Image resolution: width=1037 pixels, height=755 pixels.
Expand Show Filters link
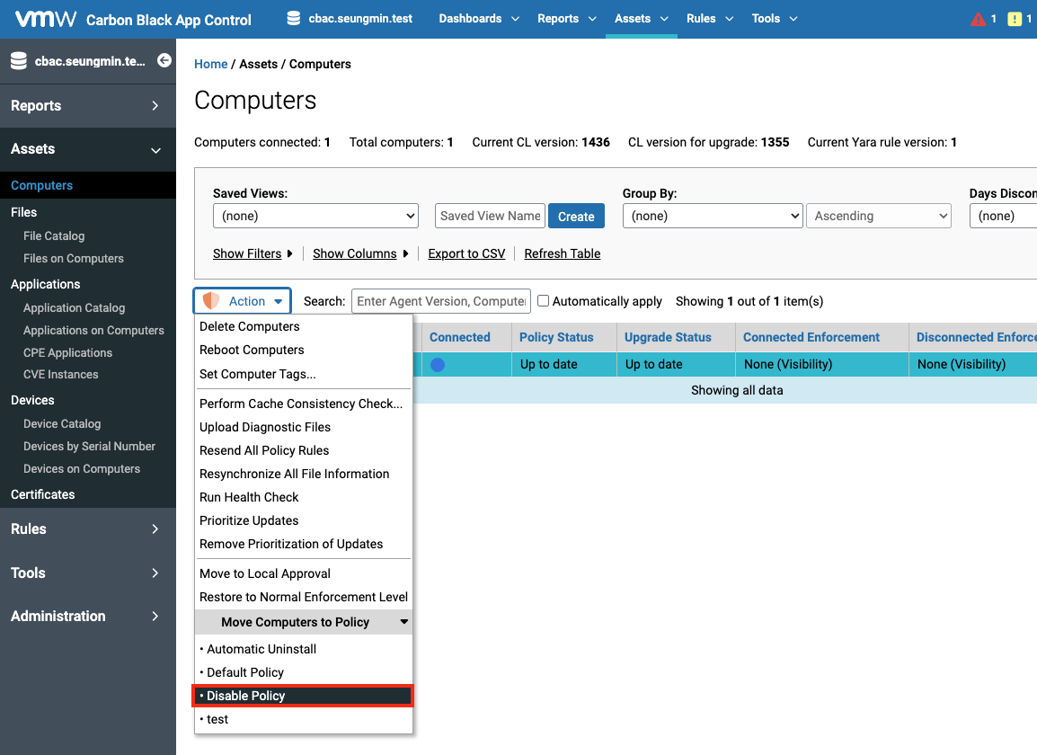tap(252, 253)
